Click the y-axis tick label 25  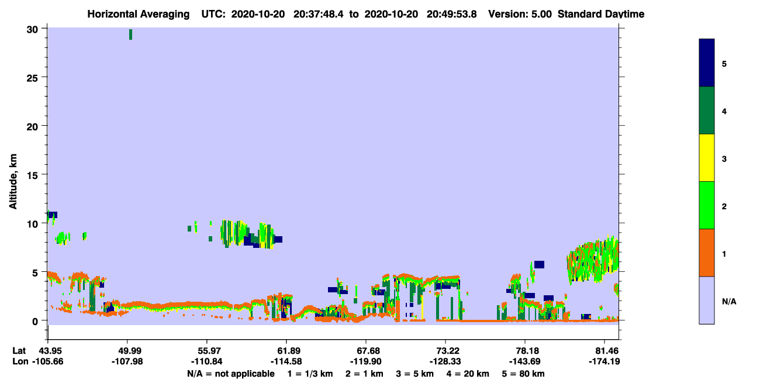pos(33,77)
